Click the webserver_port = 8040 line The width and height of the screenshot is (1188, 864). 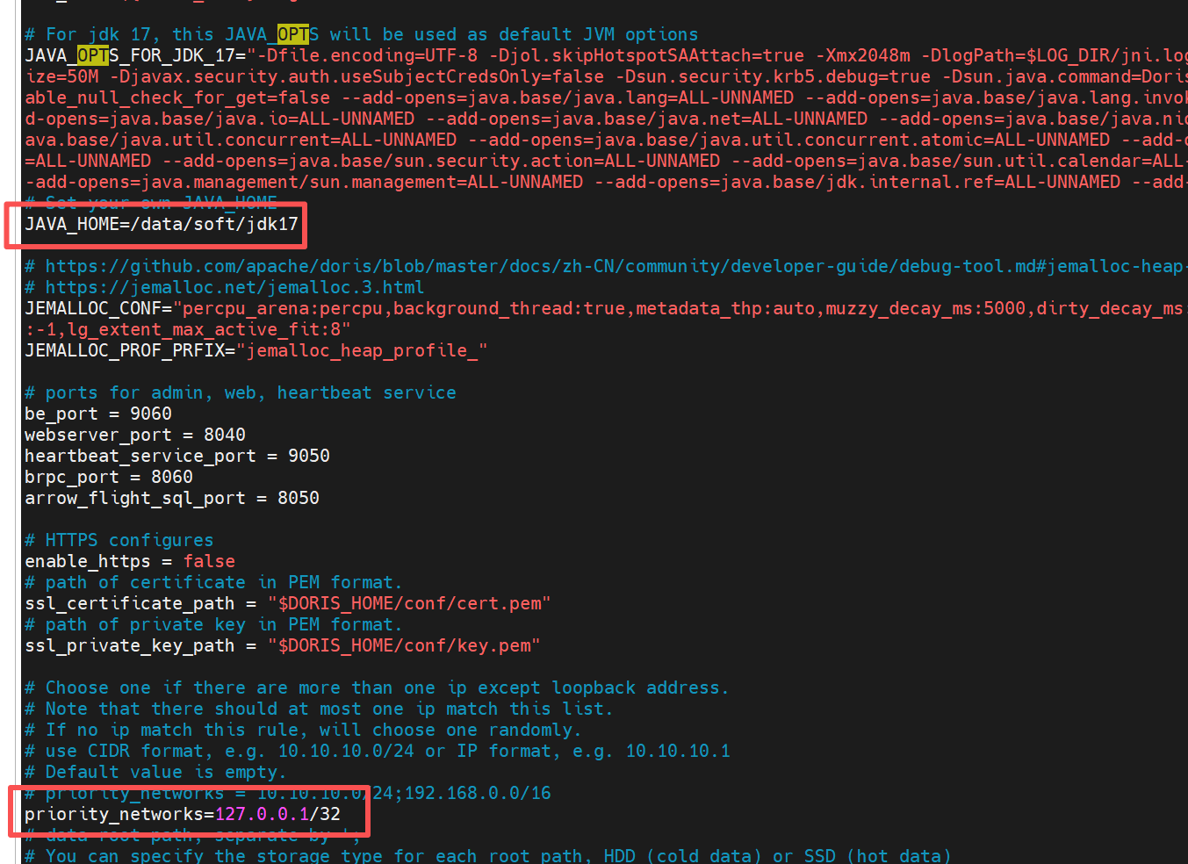click(x=135, y=435)
